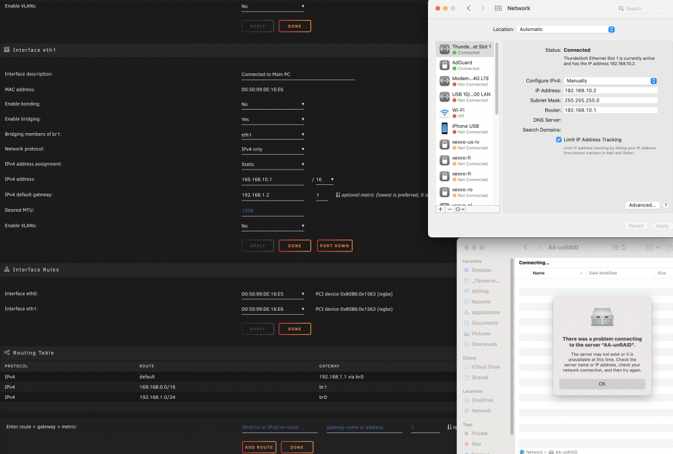Screen dimensions: 673x454
Task: Open Bridging members of br1 dropdown
Action: click(x=273, y=135)
